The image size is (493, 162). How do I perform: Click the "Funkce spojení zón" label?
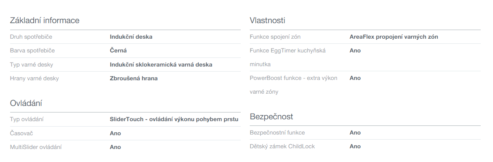[x=275, y=37]
